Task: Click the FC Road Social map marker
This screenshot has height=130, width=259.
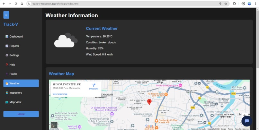Action: (x=166, y=94)
